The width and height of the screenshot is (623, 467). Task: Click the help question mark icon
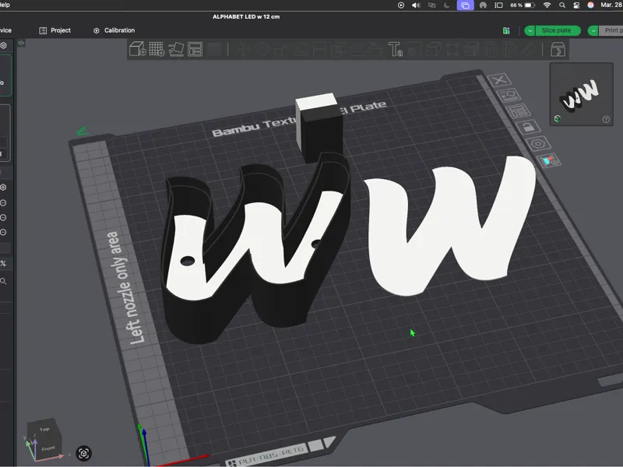click(x=606, y=119)
